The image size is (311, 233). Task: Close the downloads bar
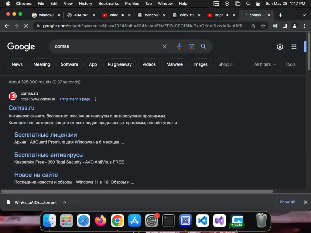click(305, 202)
